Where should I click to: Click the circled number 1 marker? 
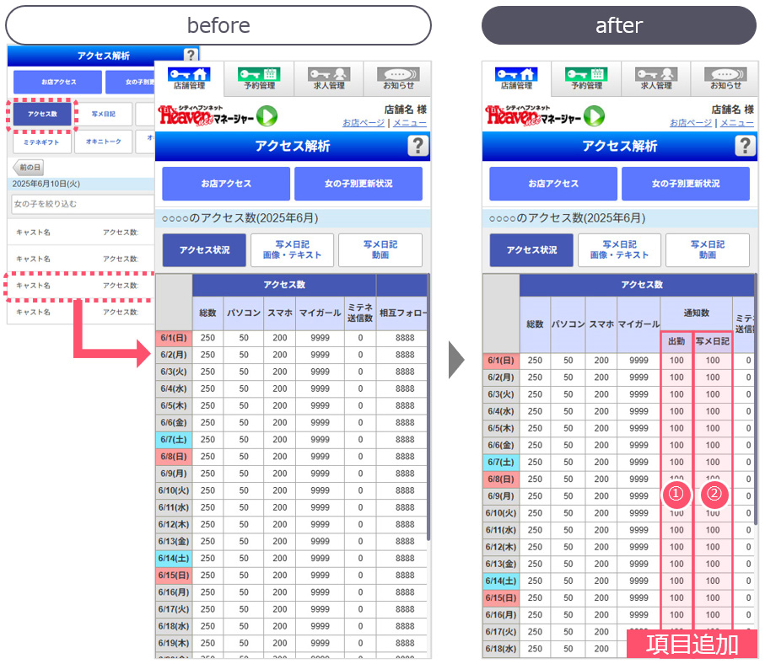coord(676,495)
